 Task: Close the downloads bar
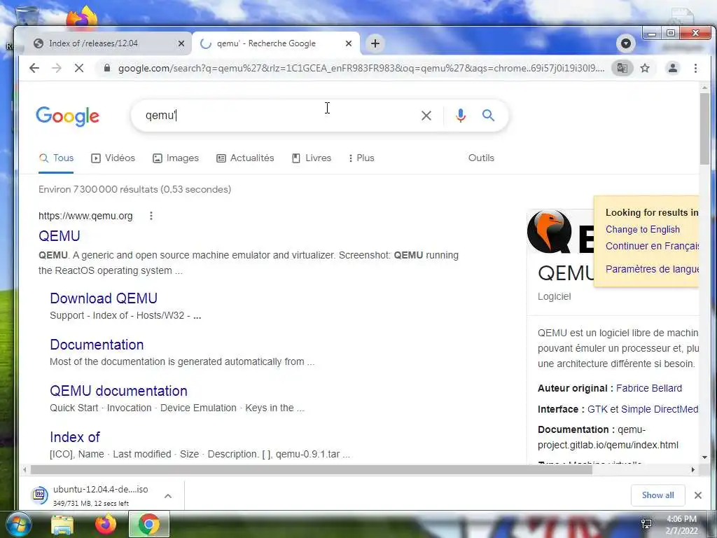[698, 495]
